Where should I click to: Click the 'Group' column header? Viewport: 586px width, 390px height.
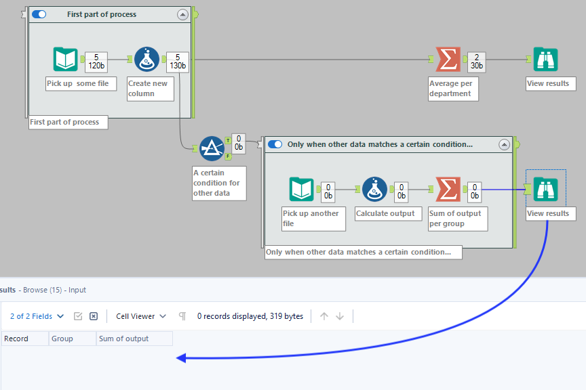point(72,339)
